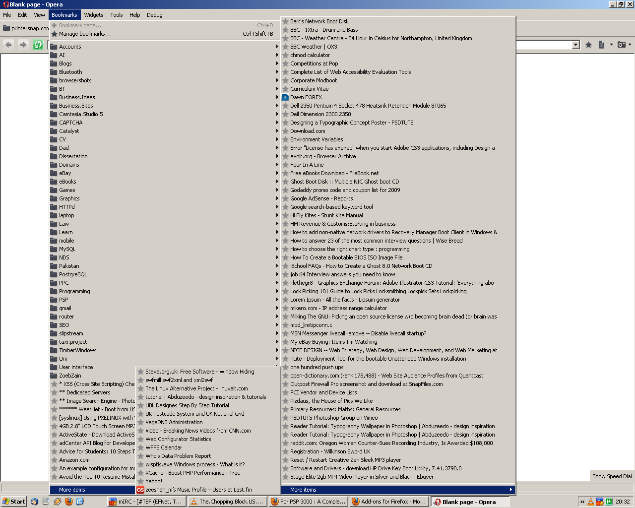Click the Back arrow button
The width and height of the screenshot is (635, 508).
coord(8,45)
